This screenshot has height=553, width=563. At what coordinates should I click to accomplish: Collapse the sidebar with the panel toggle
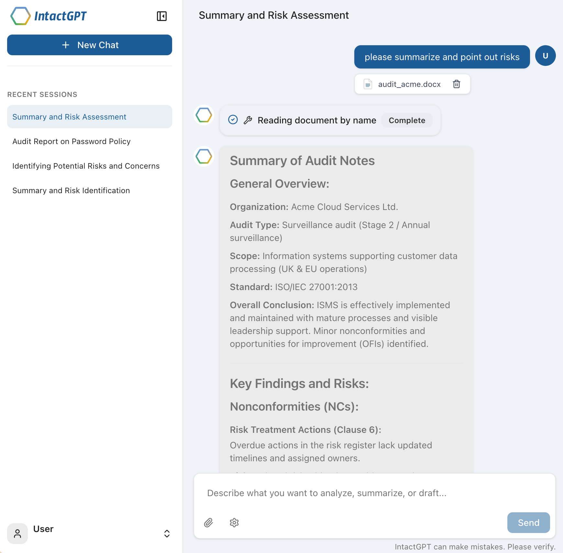coord(162,16)
